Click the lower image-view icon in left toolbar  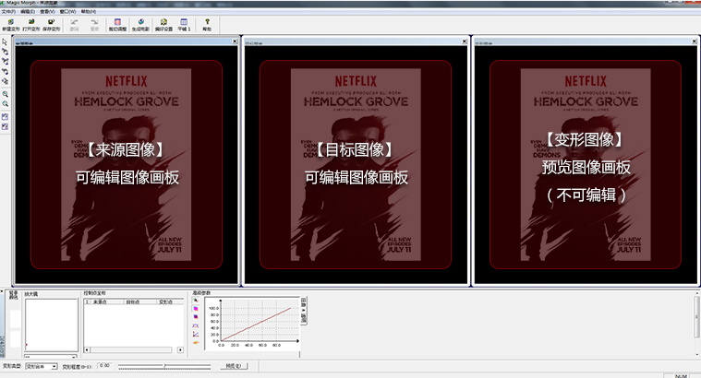(x=5, y=126)
